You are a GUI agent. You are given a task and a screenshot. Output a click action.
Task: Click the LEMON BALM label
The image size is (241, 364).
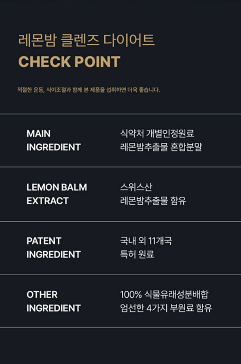pyautogui.click(x=57, y=187)
